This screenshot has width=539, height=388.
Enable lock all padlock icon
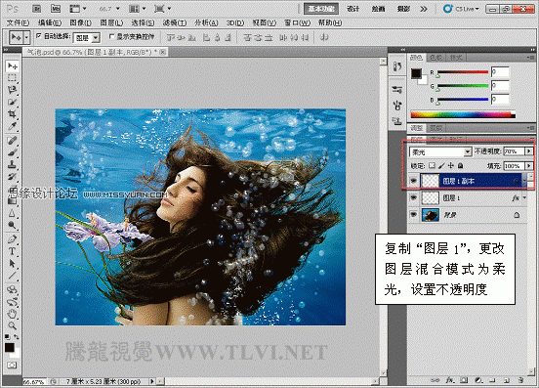tap(460, 166)
